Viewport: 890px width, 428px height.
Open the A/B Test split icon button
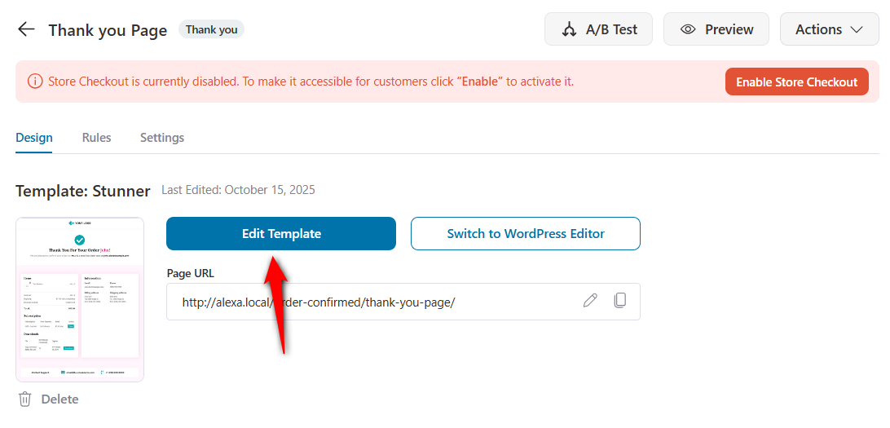[570, 29]
